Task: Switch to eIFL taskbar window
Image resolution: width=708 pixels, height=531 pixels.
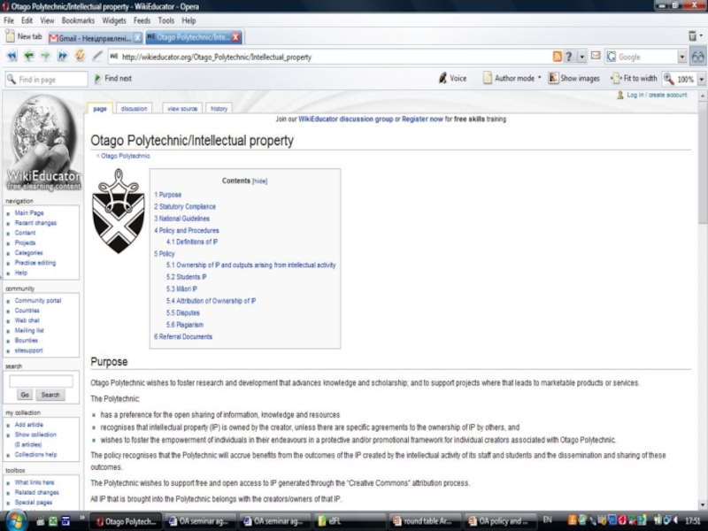Action: coord(349,520)
